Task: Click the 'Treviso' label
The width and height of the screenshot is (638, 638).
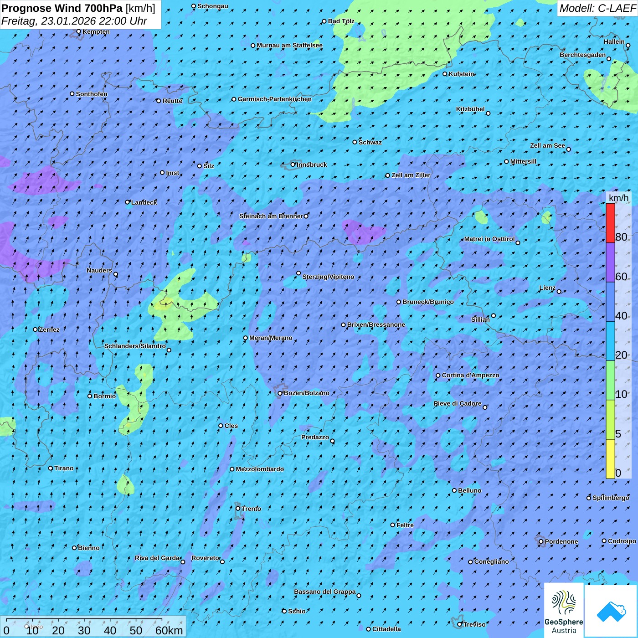Action: (x=474, y=624)
